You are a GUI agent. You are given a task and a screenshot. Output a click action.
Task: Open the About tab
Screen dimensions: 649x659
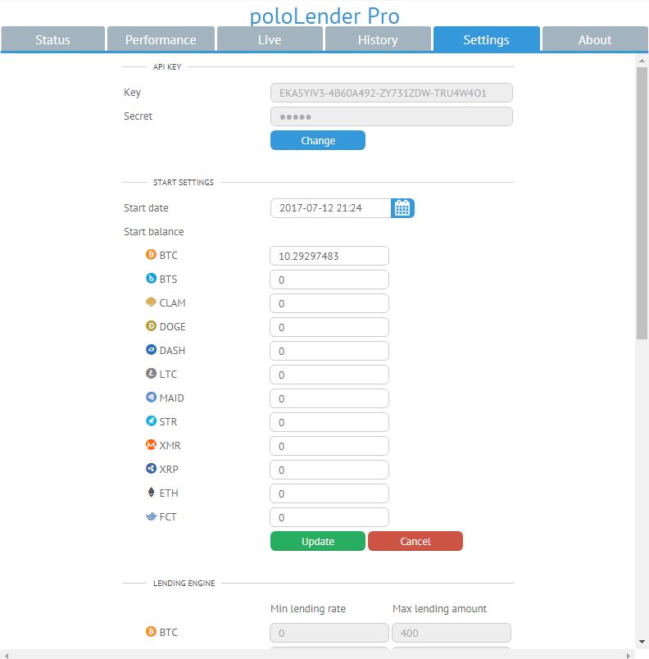point(595,39)
